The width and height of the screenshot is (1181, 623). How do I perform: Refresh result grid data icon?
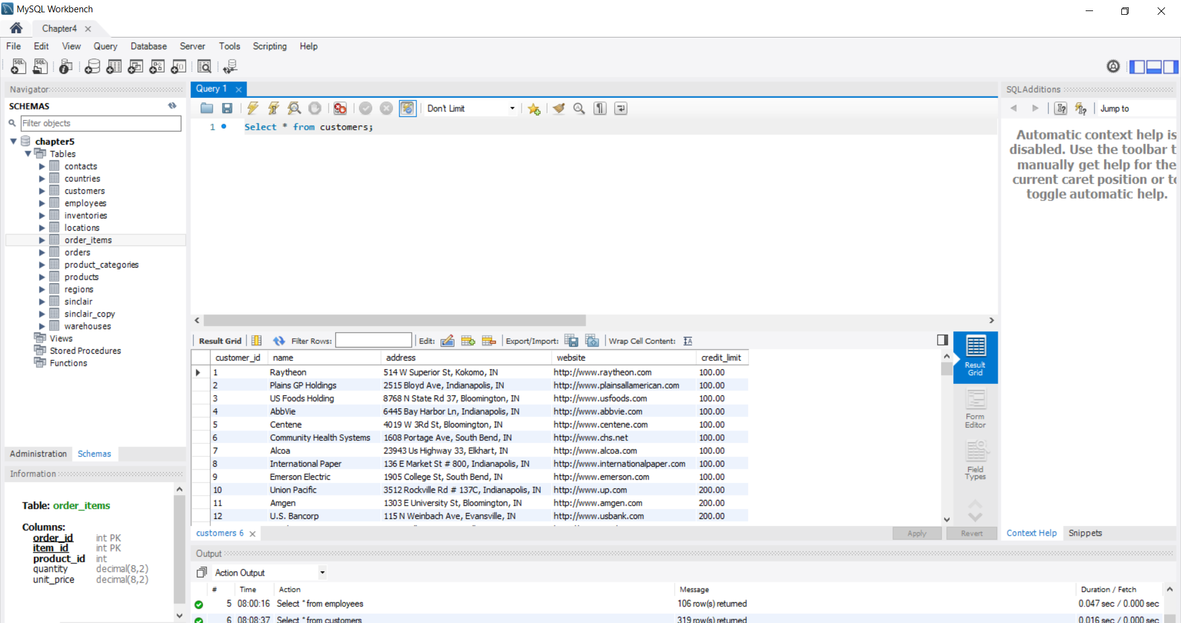(279, 341)
